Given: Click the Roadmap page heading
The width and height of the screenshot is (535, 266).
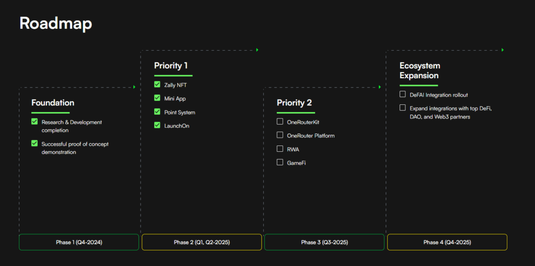Looking at the screenshot, I should tap(56, 23).
